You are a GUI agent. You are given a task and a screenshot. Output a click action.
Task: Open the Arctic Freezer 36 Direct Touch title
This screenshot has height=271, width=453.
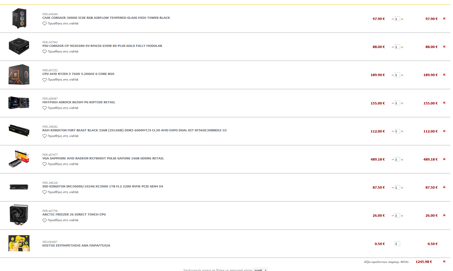point(74,215)
